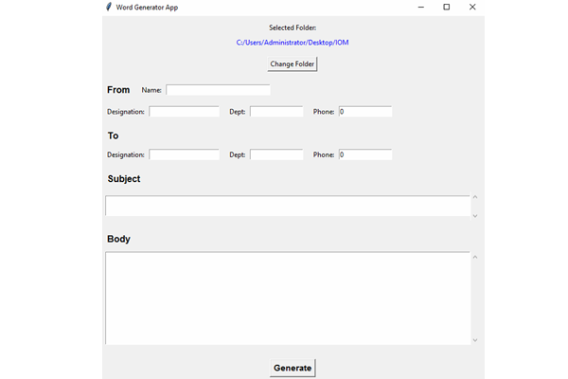This screenshot has height=379, width=568.
Task: Click the Generate button
Action: [293, 369]
